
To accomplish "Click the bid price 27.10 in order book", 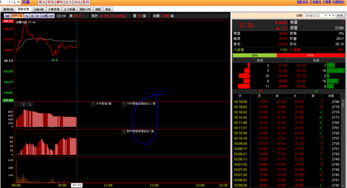I will (282, 65).
